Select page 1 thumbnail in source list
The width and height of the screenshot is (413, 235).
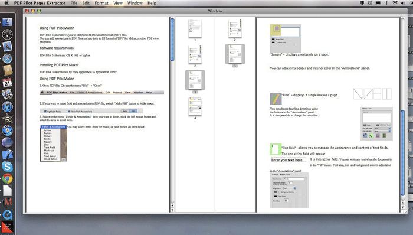click(195, 28)
